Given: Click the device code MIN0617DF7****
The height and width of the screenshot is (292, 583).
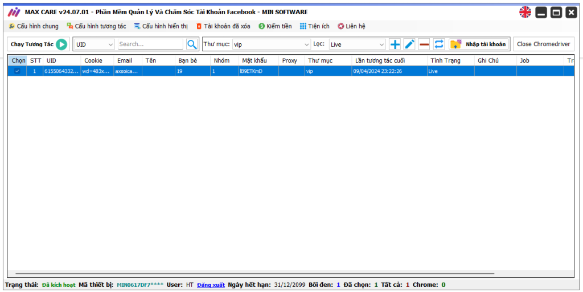Looking at the screenshot, I should [140, 285].
